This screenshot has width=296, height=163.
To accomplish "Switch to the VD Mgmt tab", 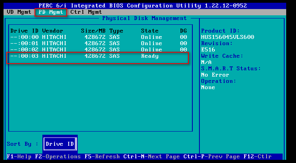I will (18, 12).
